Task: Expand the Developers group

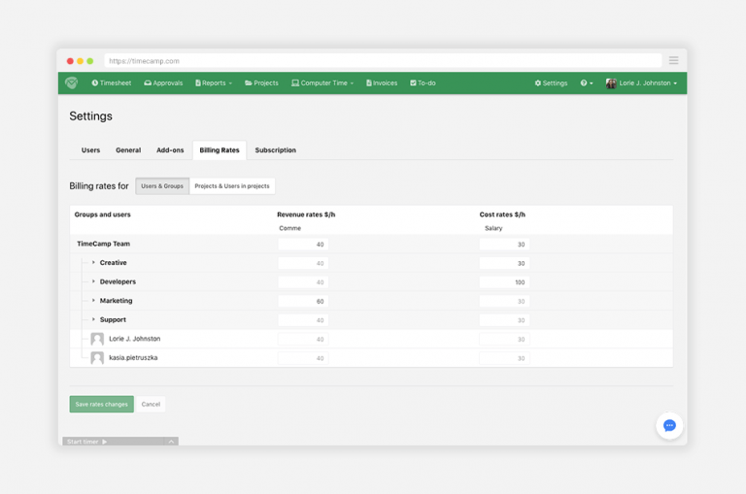Action: 94,281
